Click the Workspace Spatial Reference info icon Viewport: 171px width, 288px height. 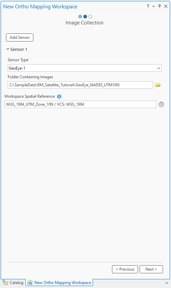pyautogui.click(x=59, y=96)
